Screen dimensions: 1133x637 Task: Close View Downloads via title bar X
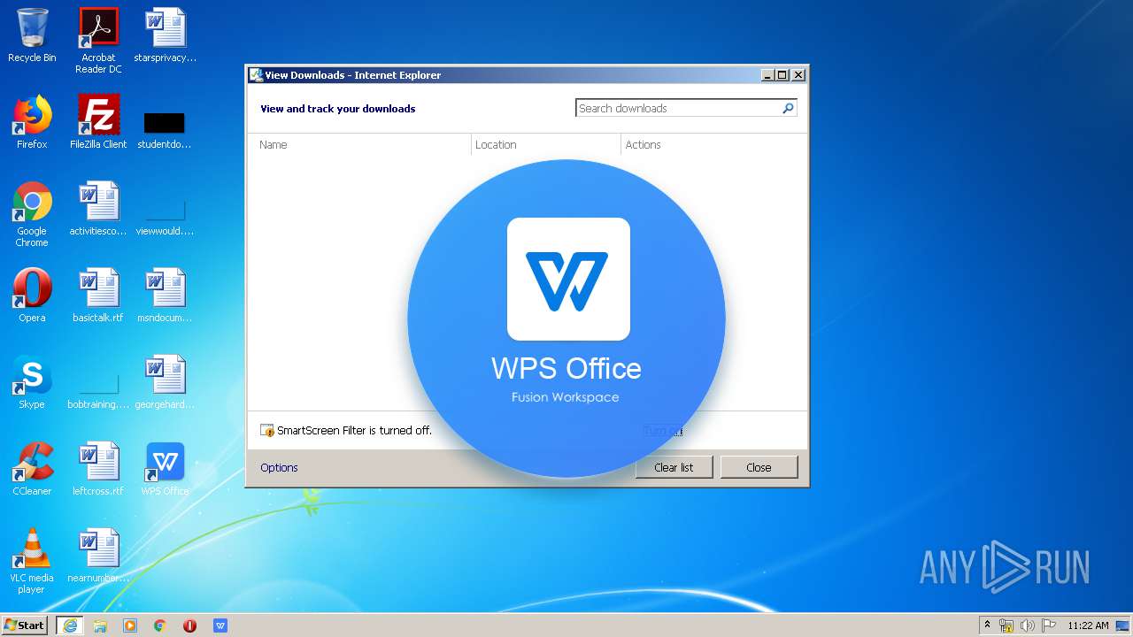click(798, 75)
